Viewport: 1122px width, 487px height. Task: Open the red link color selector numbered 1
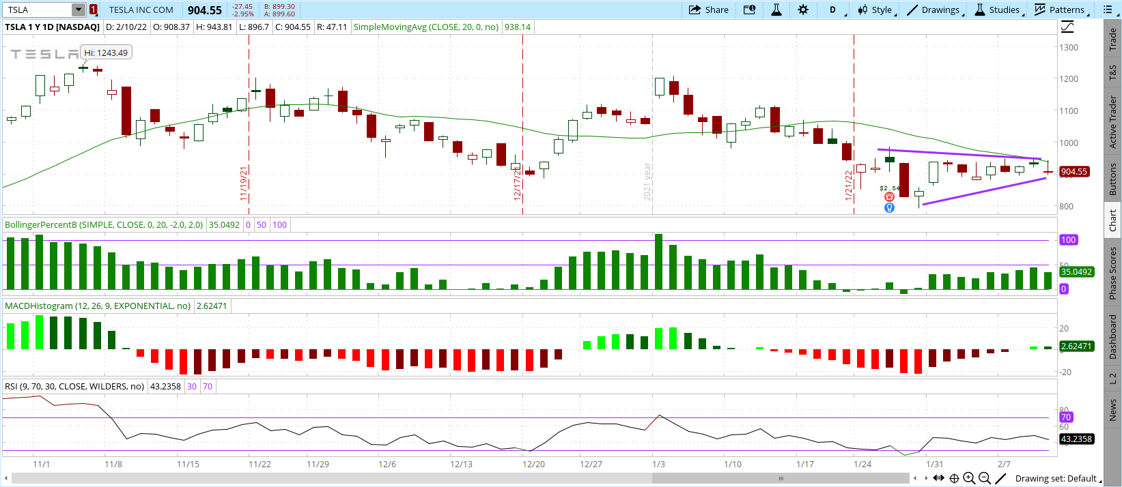93,10
